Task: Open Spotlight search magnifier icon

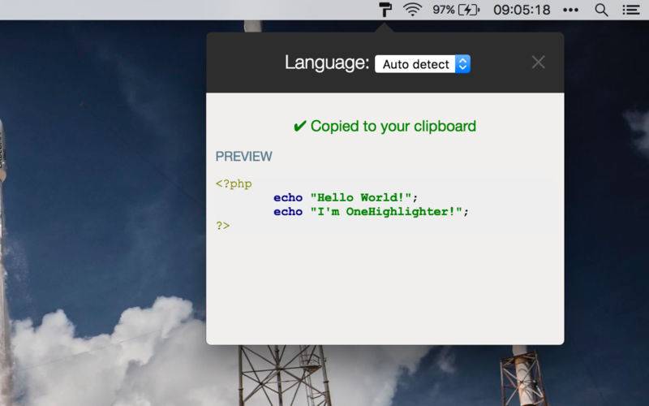Action: 601,10
